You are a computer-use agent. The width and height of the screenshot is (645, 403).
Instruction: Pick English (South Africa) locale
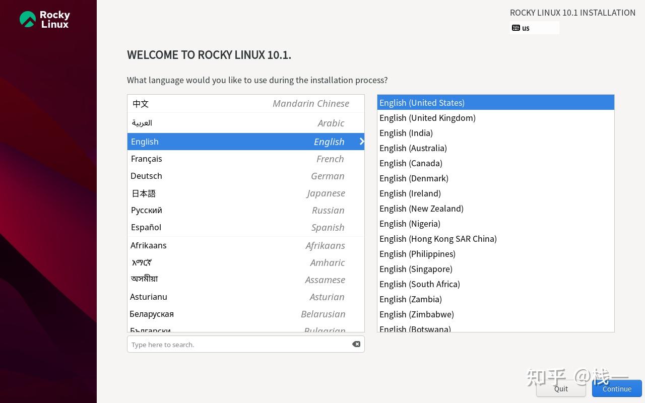click(496, 284)
